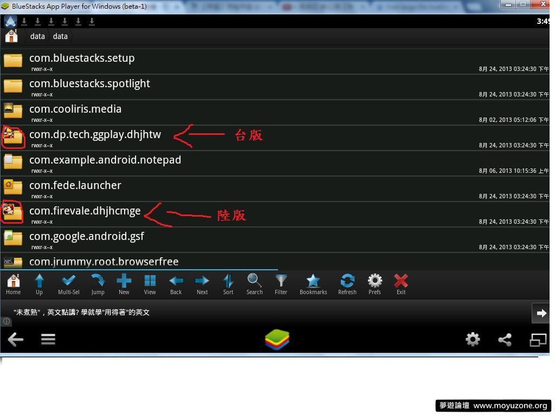555x416 pixels.
Task: Open com.bluestacks.setup folder
Action: pos(275,62)
